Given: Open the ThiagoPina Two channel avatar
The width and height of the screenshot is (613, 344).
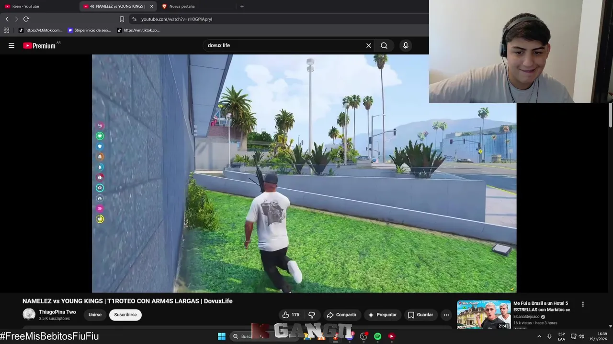Looking at the screenshot, I should pyautogui.click(x=29, y=314).
